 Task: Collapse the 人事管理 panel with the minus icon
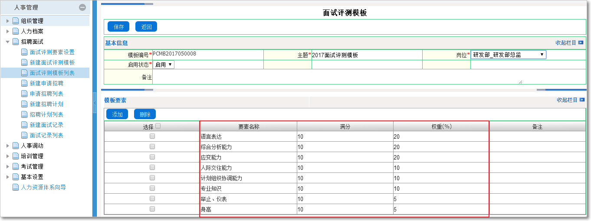[82, 7]
